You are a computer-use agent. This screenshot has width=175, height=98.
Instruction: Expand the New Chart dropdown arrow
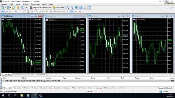5,8
